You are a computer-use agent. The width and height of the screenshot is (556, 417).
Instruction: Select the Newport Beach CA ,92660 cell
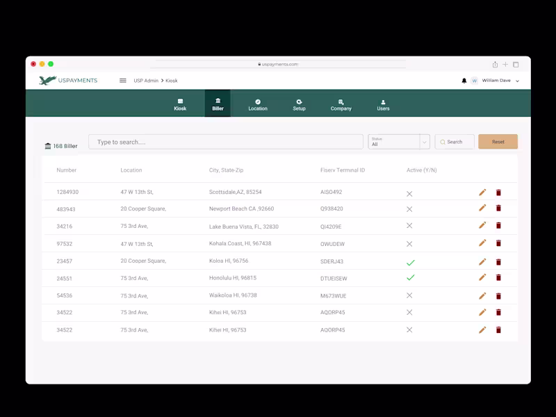point(241,208)
